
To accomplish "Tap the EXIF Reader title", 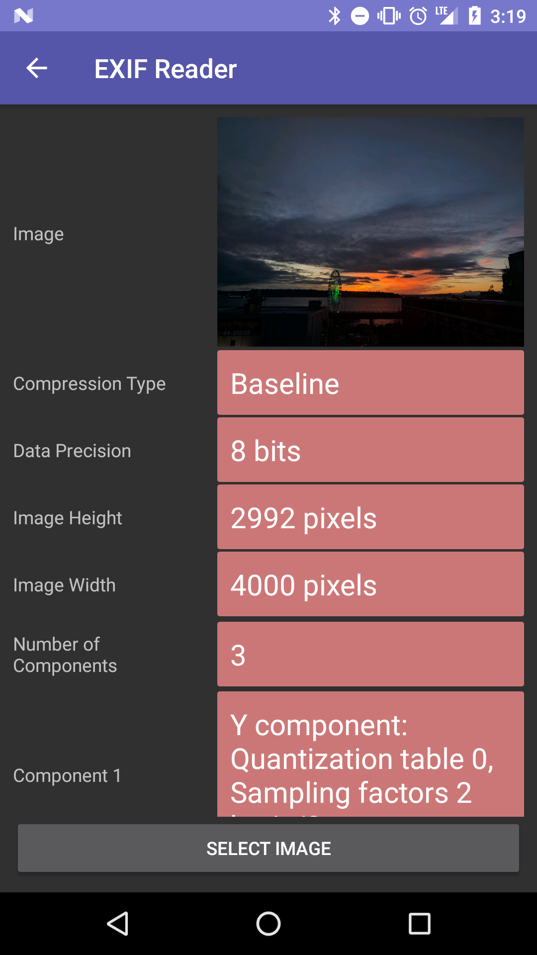I will point(166,69).
